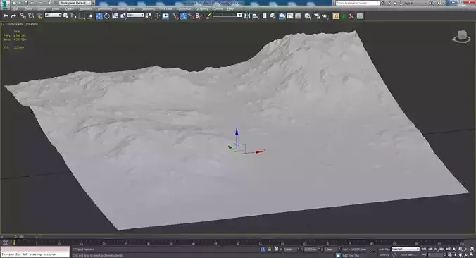This screenshot has height=258, width=476.
Task: Click the Rectangular Selection Region icon
Action: [x=82, y=16]
